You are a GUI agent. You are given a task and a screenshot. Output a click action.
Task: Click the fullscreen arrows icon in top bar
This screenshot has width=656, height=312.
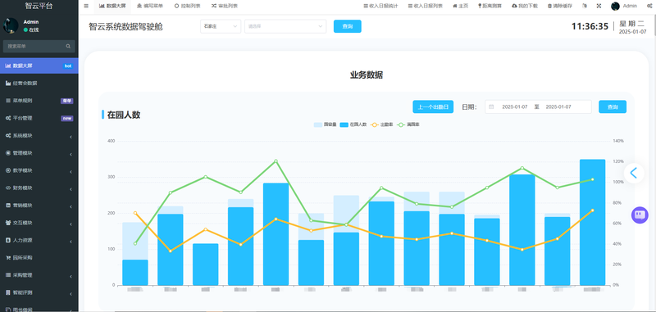[599, 6]
